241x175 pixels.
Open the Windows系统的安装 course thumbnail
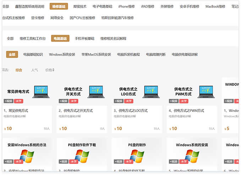point(192,153)
